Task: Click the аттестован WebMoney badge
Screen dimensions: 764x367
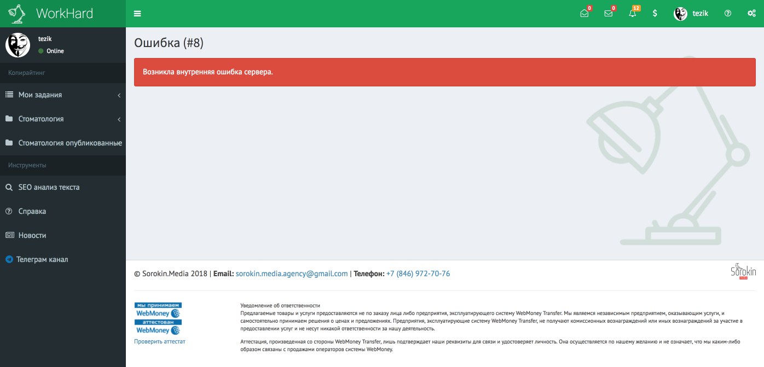Action: (x=158, y=327)
